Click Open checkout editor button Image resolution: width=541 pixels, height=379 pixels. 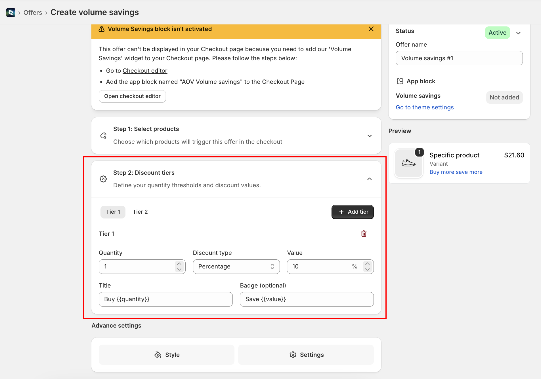click(x=132, y=96)
